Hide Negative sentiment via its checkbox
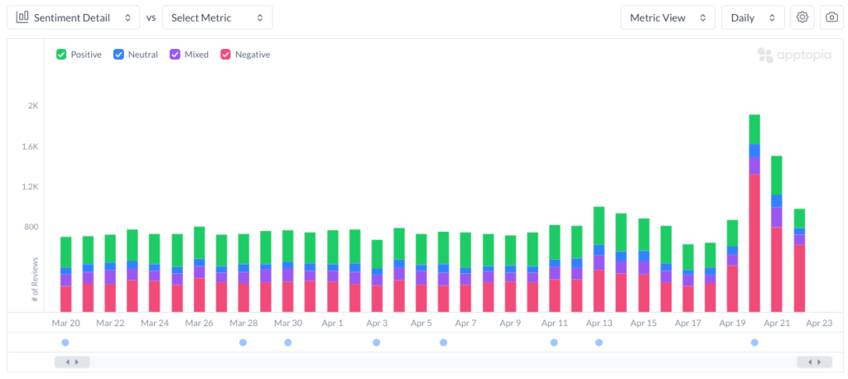The height and width of the screenshot is (379, 848). pos(225,55)
